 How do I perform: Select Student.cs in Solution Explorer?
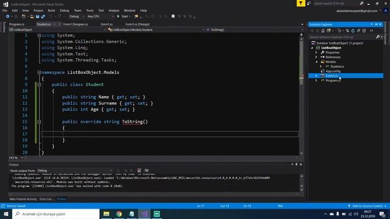[337, 66]
